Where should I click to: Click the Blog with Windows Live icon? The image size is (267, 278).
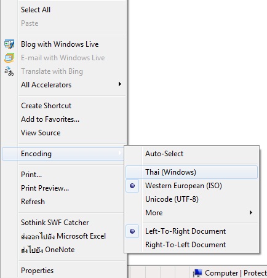(9, 44)
